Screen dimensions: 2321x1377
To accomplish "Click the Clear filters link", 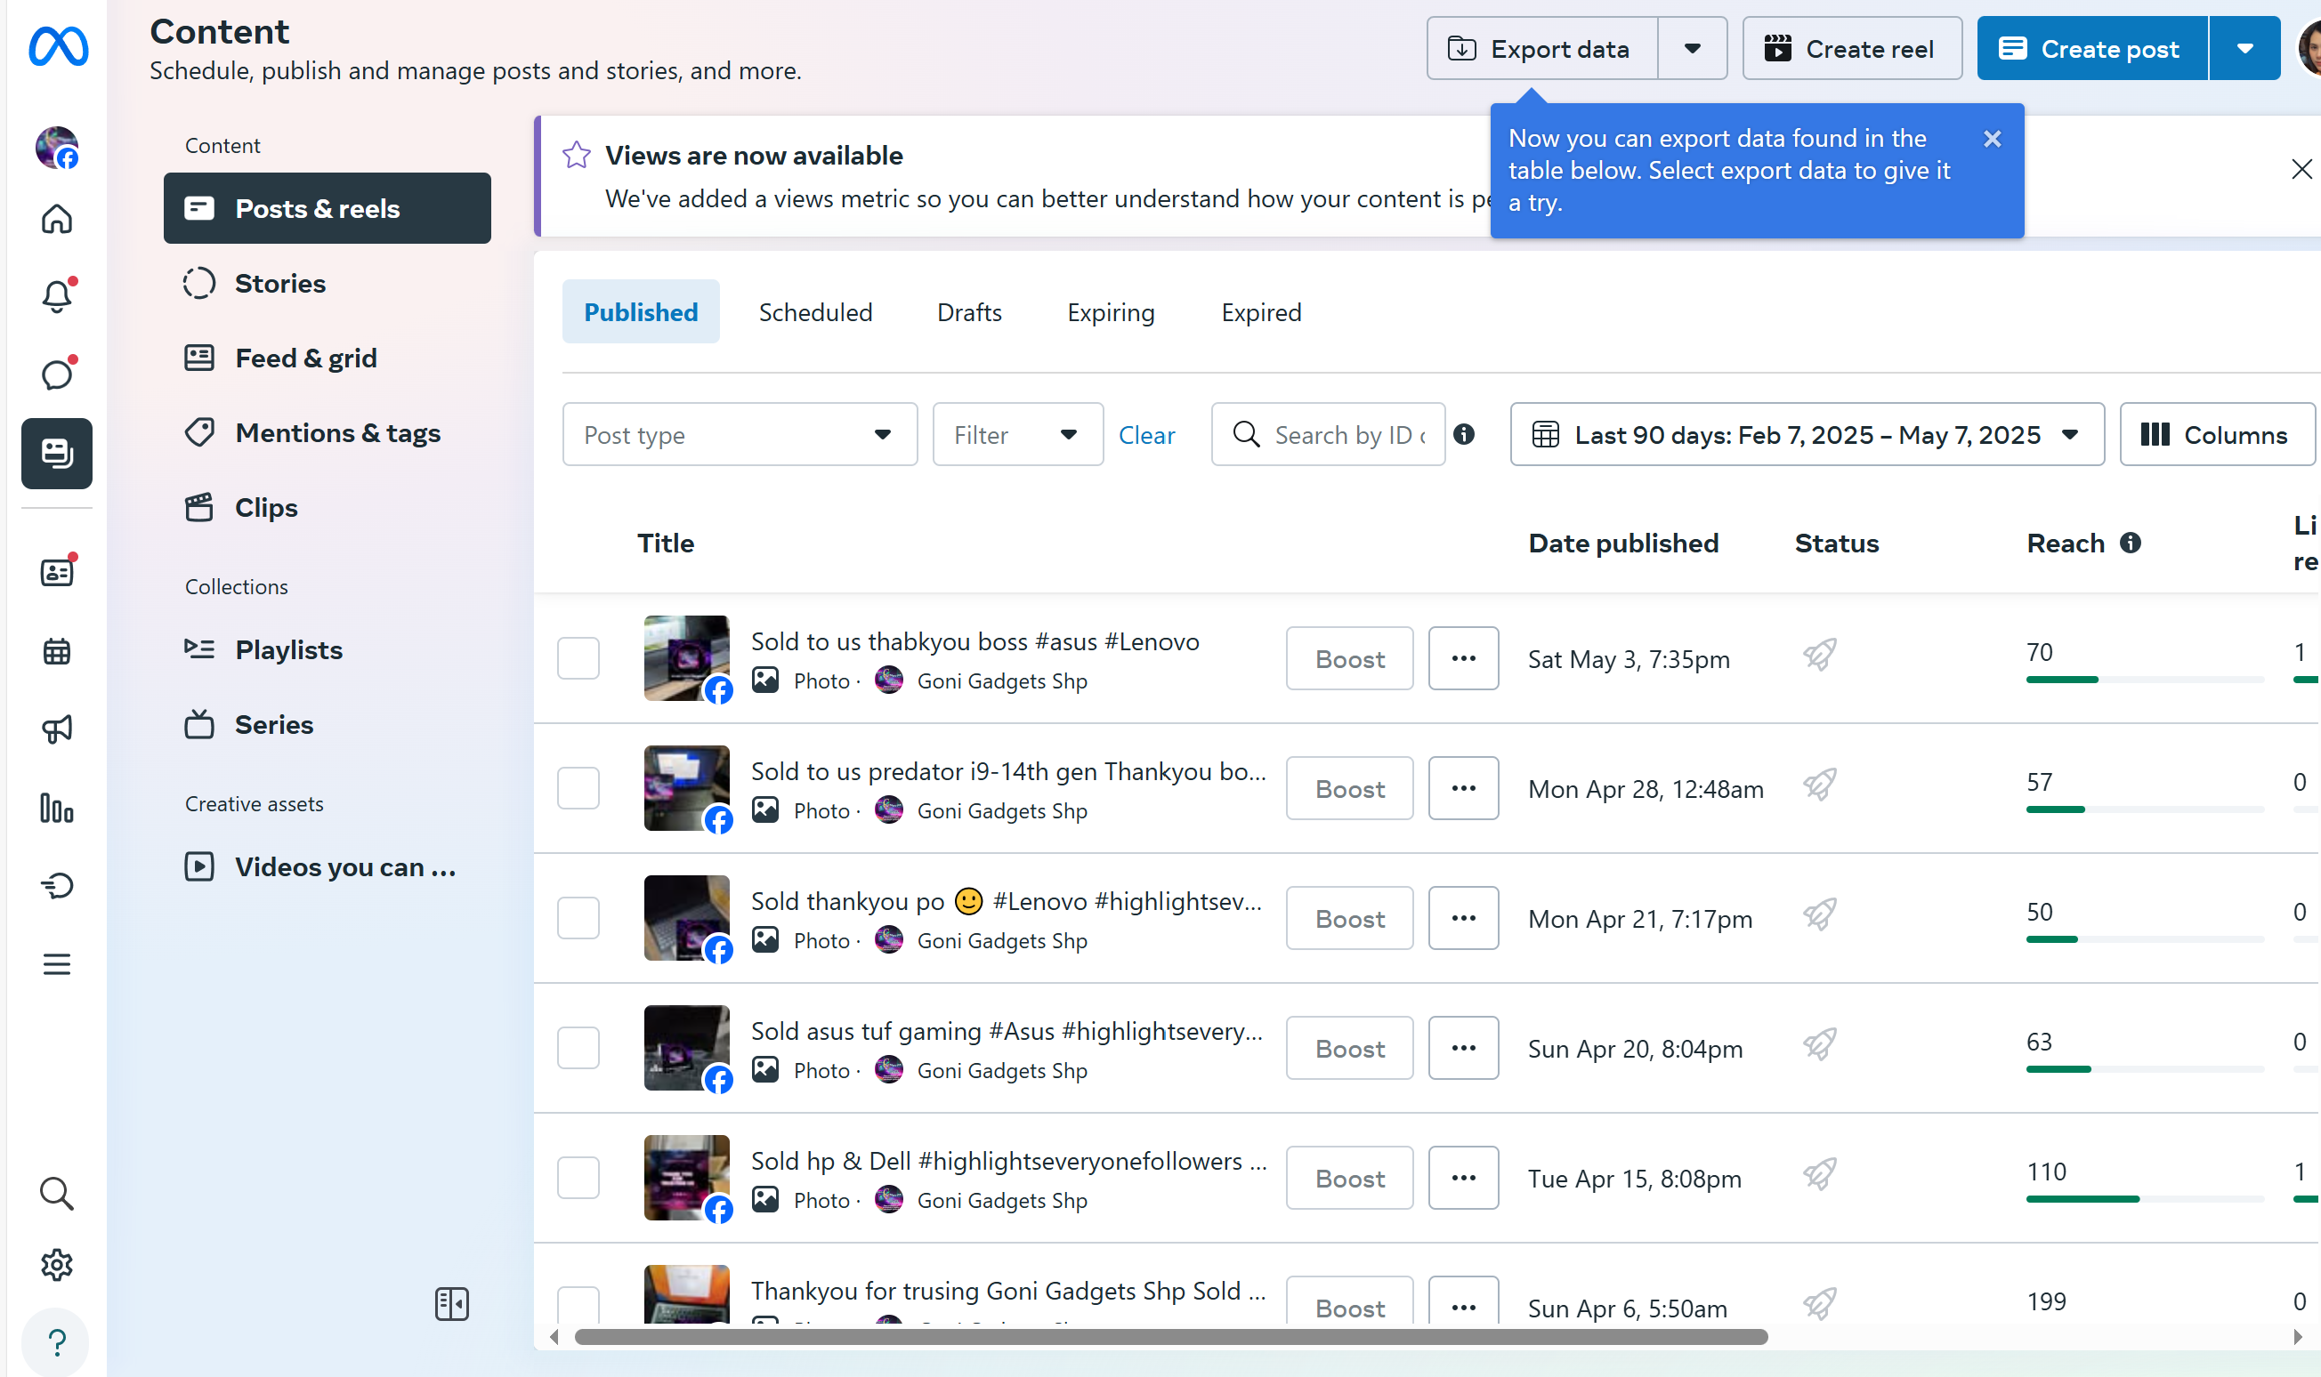I will tap(1146, 435).
